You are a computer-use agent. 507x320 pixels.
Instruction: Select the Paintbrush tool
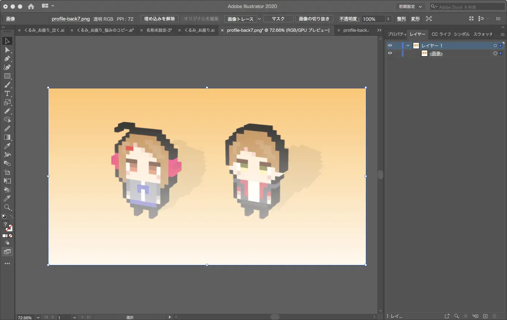[x=7, y=85]
